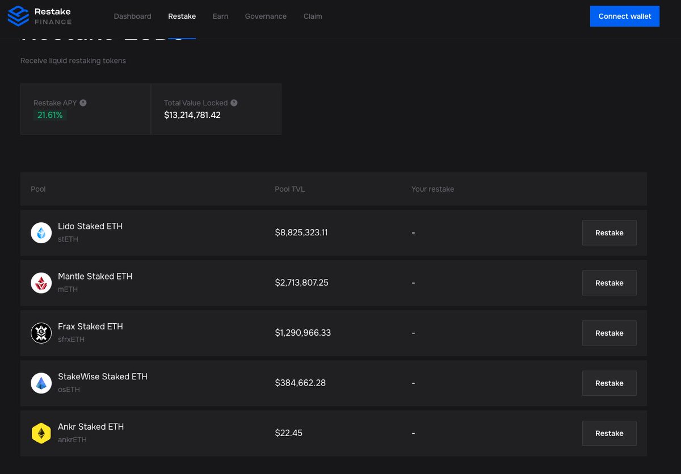Click the StakeWise osETH token icon
Screen dimensions: 681x474
(x=41, y=383)
